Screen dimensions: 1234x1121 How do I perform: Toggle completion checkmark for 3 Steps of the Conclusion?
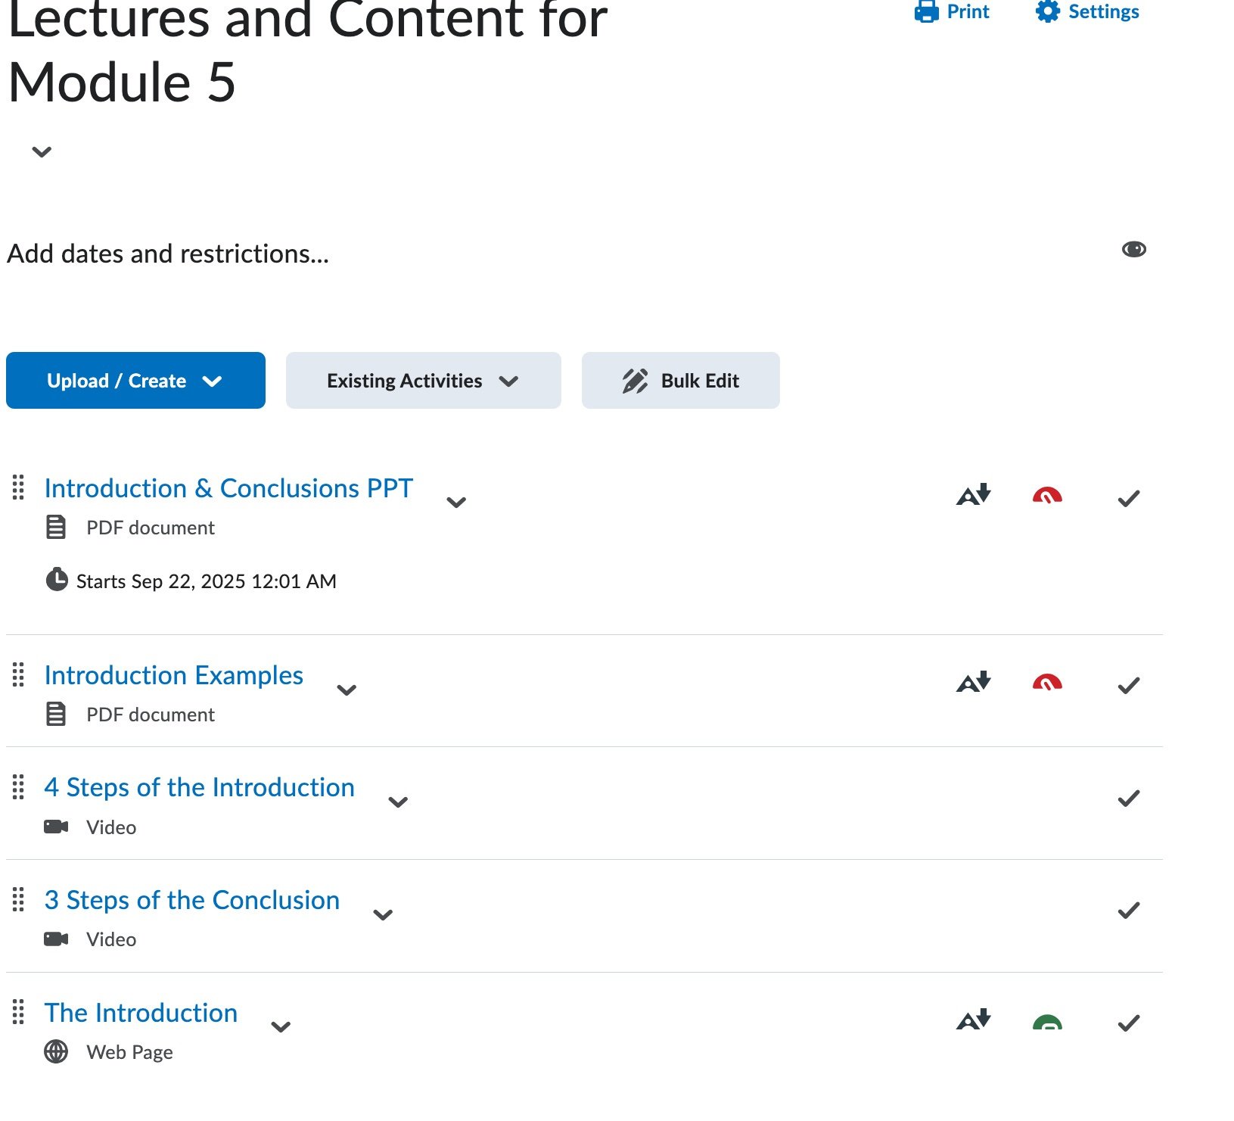click(x=1129, y=911)
